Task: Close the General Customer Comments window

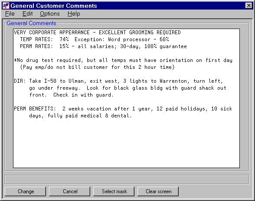Action: point(249,6)
